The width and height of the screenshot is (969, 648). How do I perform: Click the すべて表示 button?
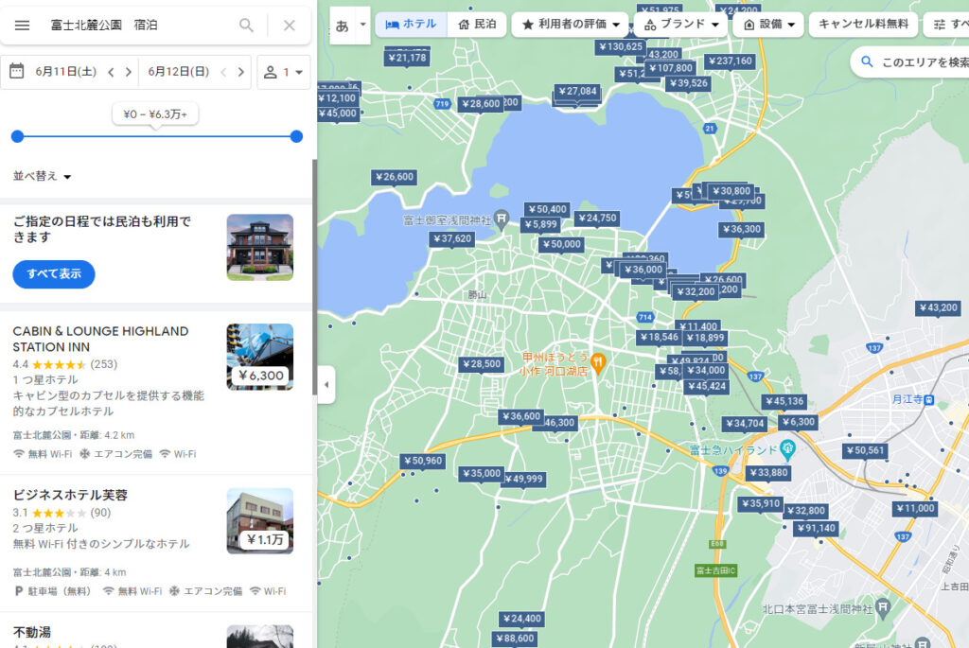[54, 273]
